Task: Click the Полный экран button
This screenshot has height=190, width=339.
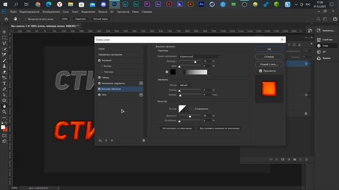Action: click(100, 19)
